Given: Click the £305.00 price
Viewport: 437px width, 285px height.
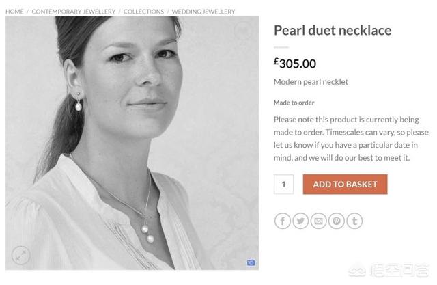Looking at the screenshot, I should pos(295,64).
